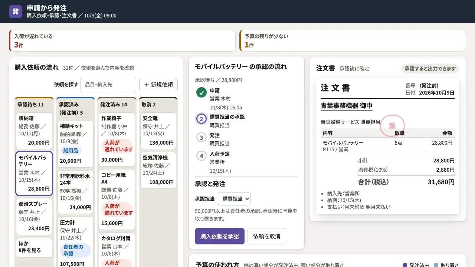Open the 潤滑スプレー request card
Screen dimensions: 475x267
point(34,217)
